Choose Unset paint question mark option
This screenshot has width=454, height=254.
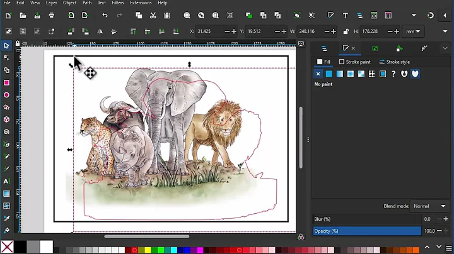(x=393, y=74)
